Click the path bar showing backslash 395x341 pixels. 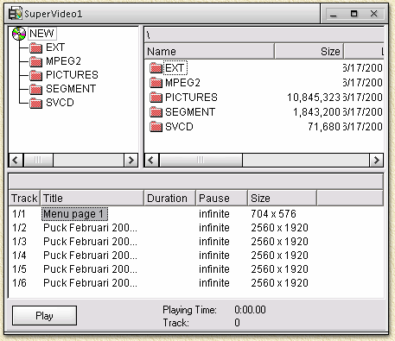tap(264, 35)
